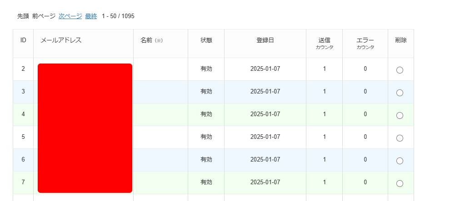Viewport: 470px width, 201px height.
Task: Click the 有効 status in row ID 5
Action: pos(206,137)
